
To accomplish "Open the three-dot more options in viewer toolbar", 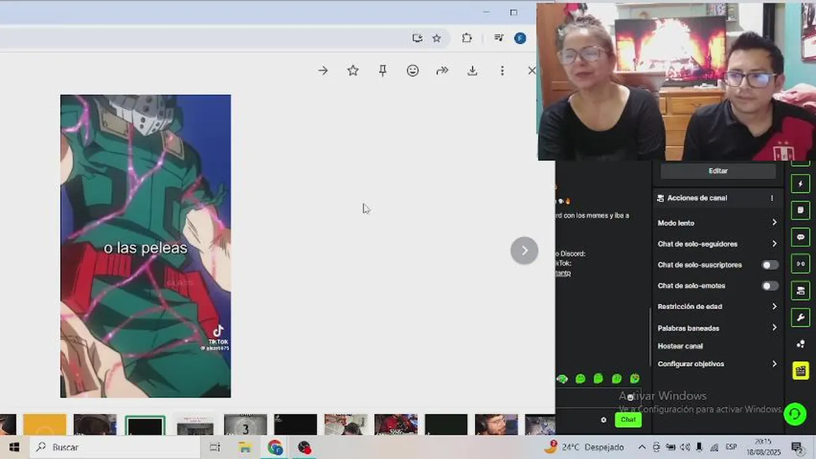I will (502, 71).
